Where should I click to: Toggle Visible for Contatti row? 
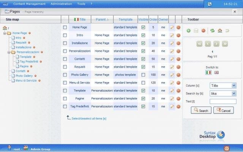[144, 59]
